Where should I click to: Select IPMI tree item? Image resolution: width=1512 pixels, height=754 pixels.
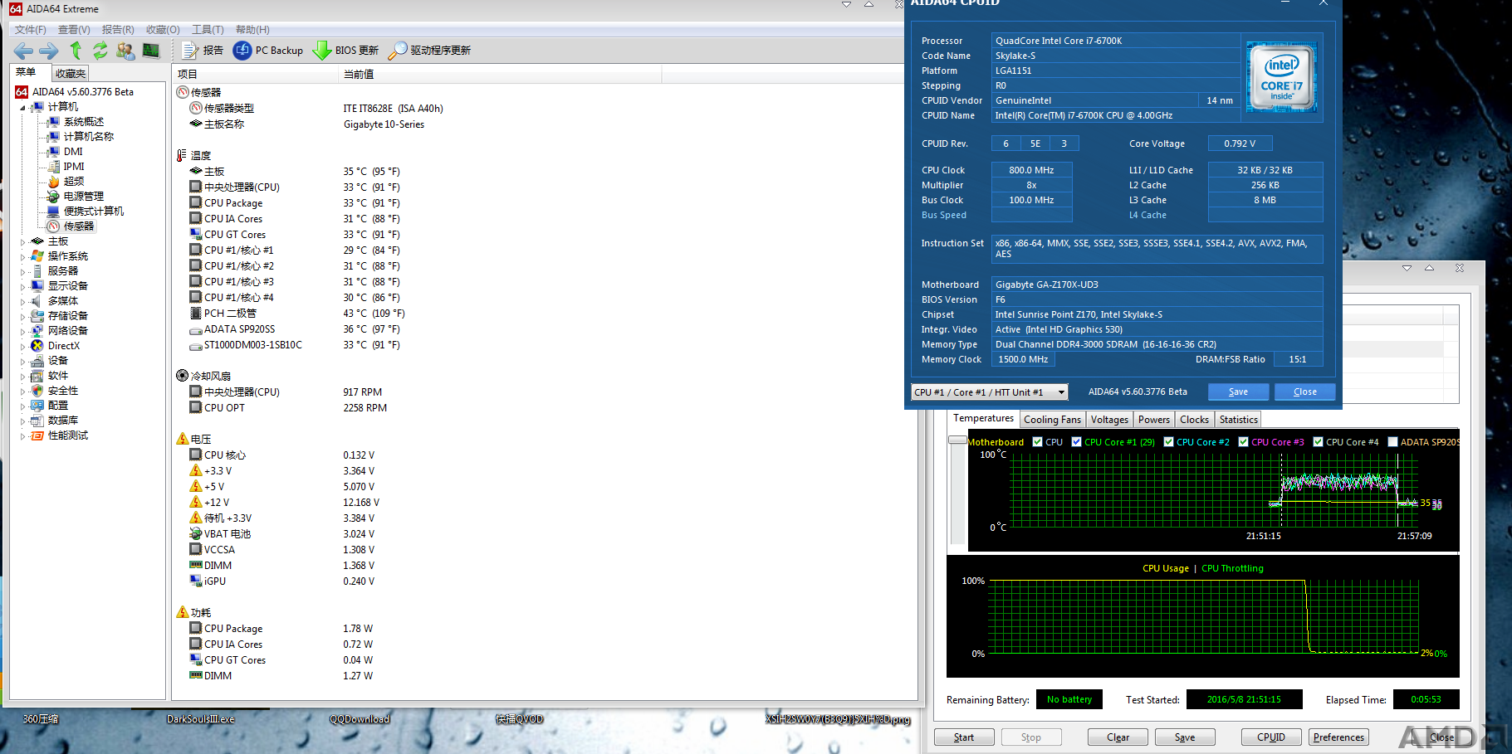74,167
